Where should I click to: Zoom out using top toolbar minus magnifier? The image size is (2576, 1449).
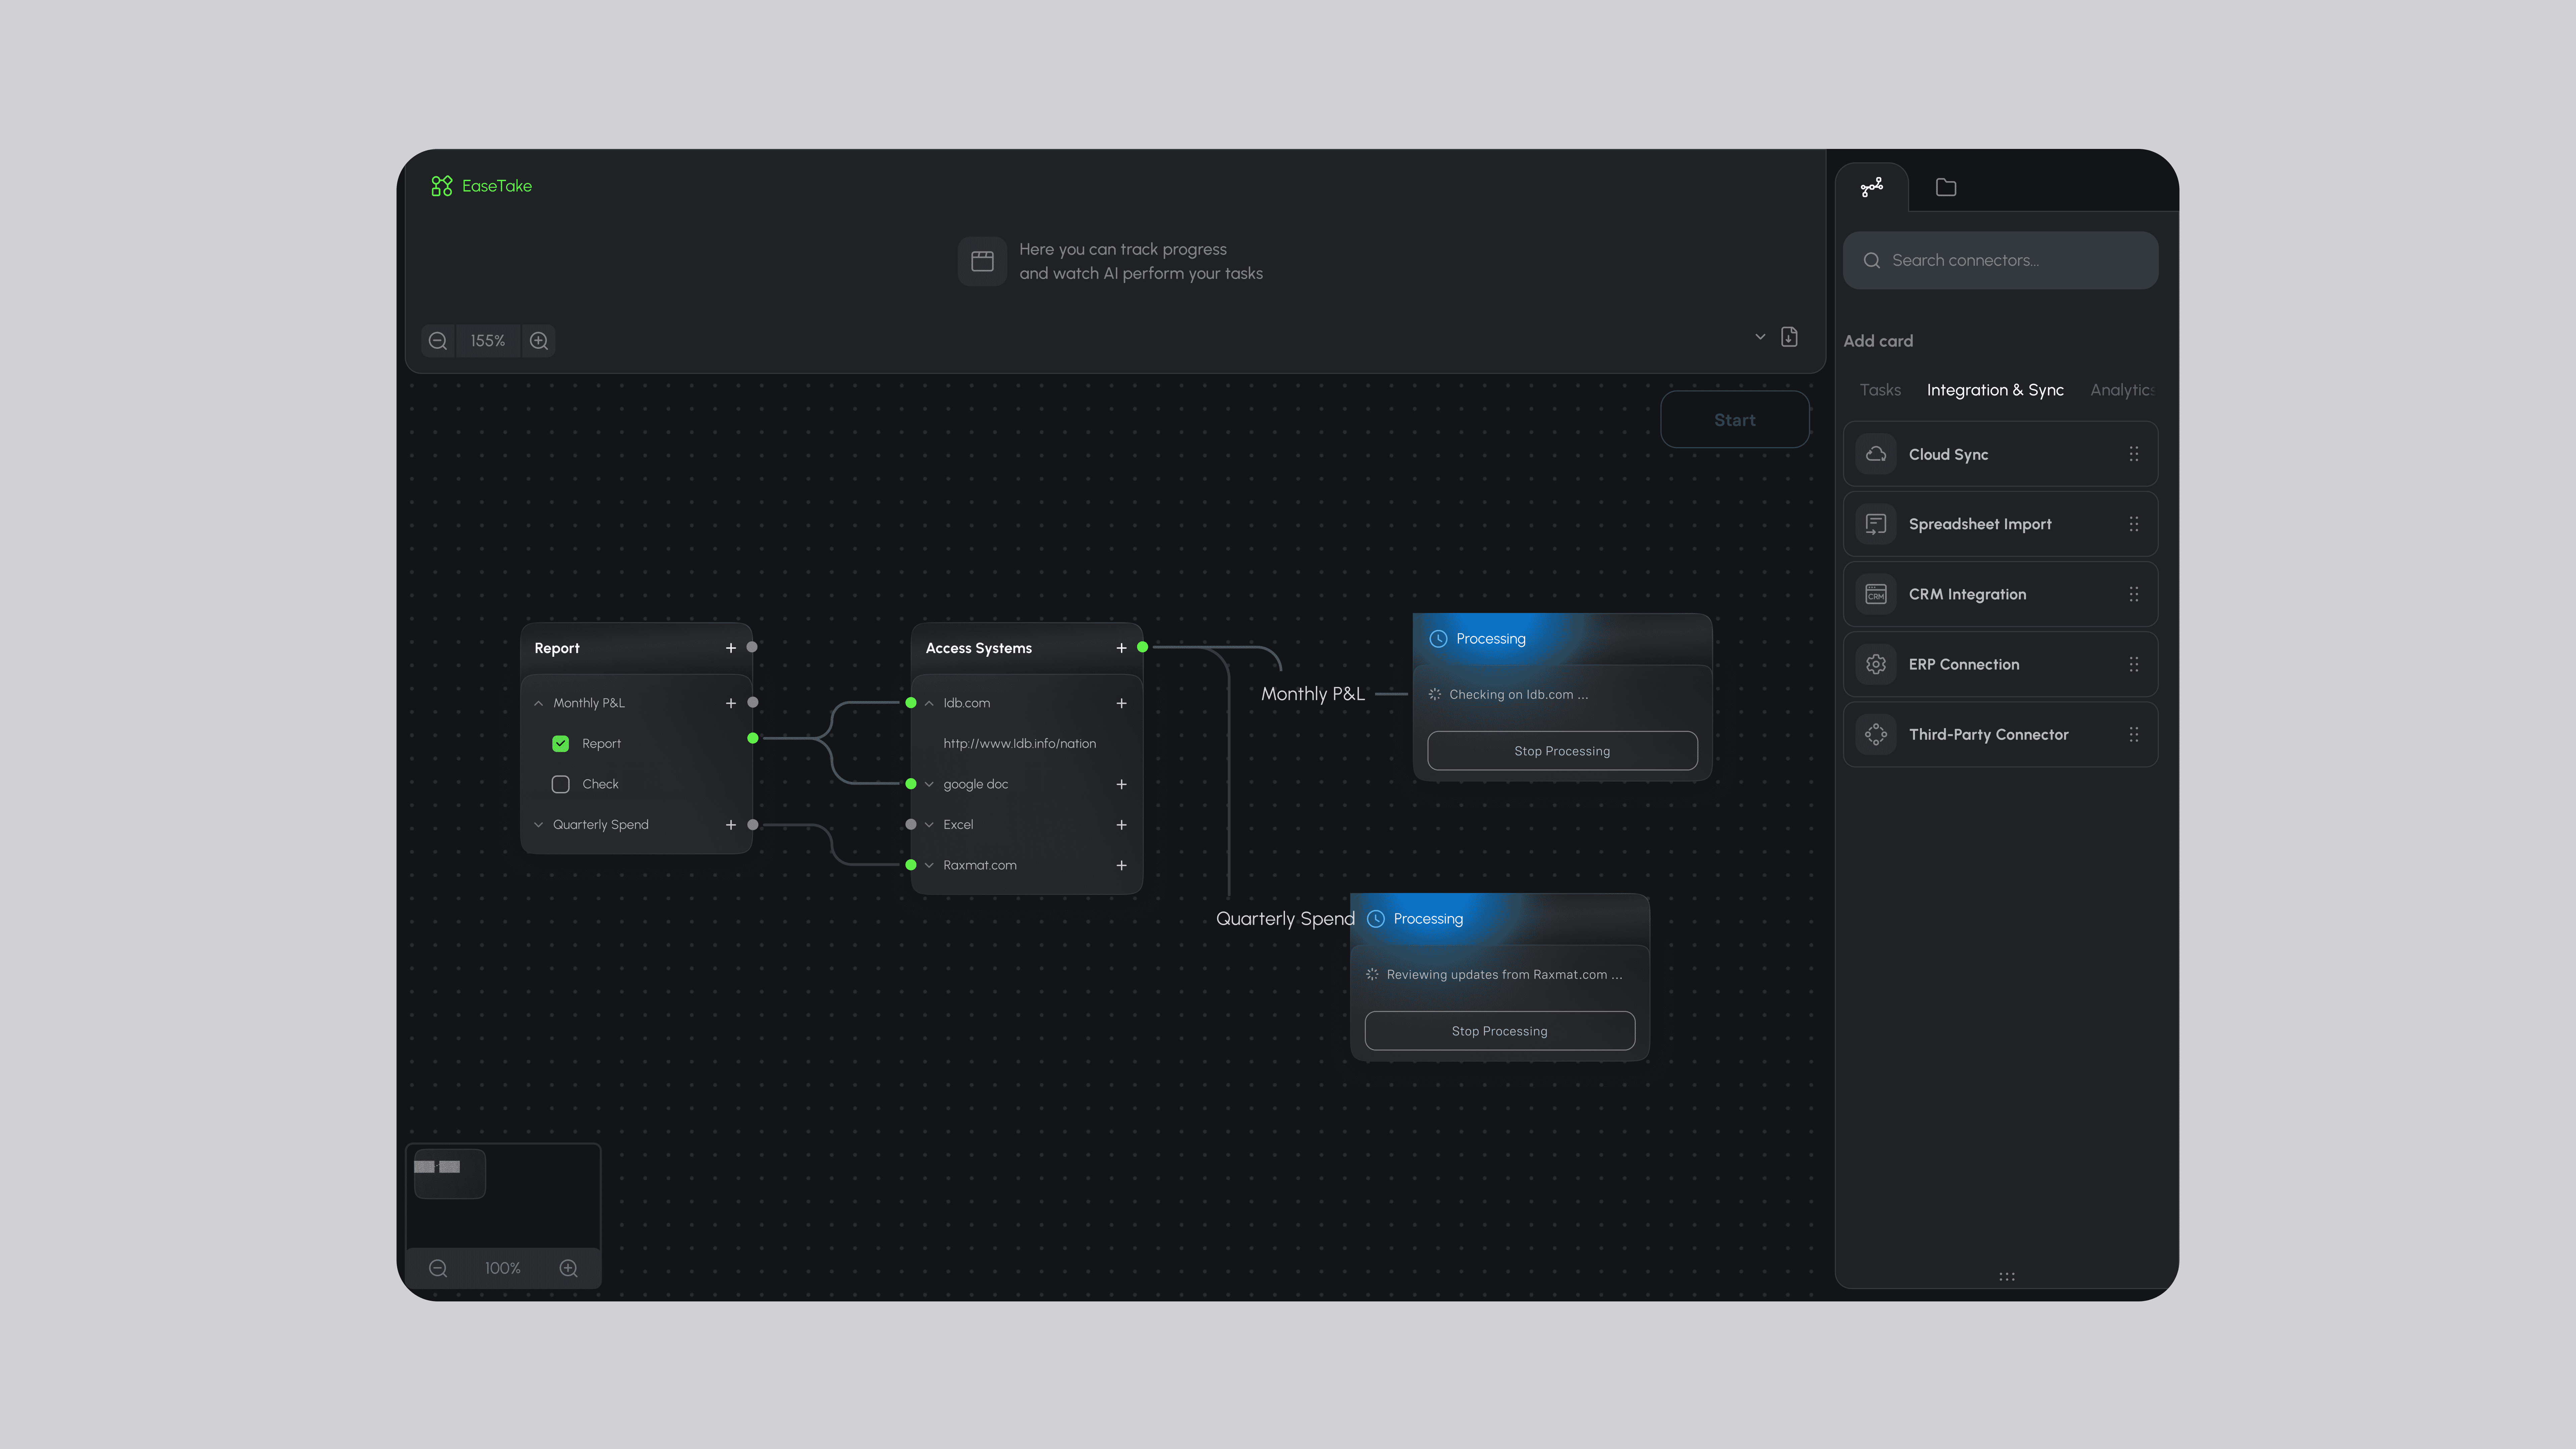point(438,341)
